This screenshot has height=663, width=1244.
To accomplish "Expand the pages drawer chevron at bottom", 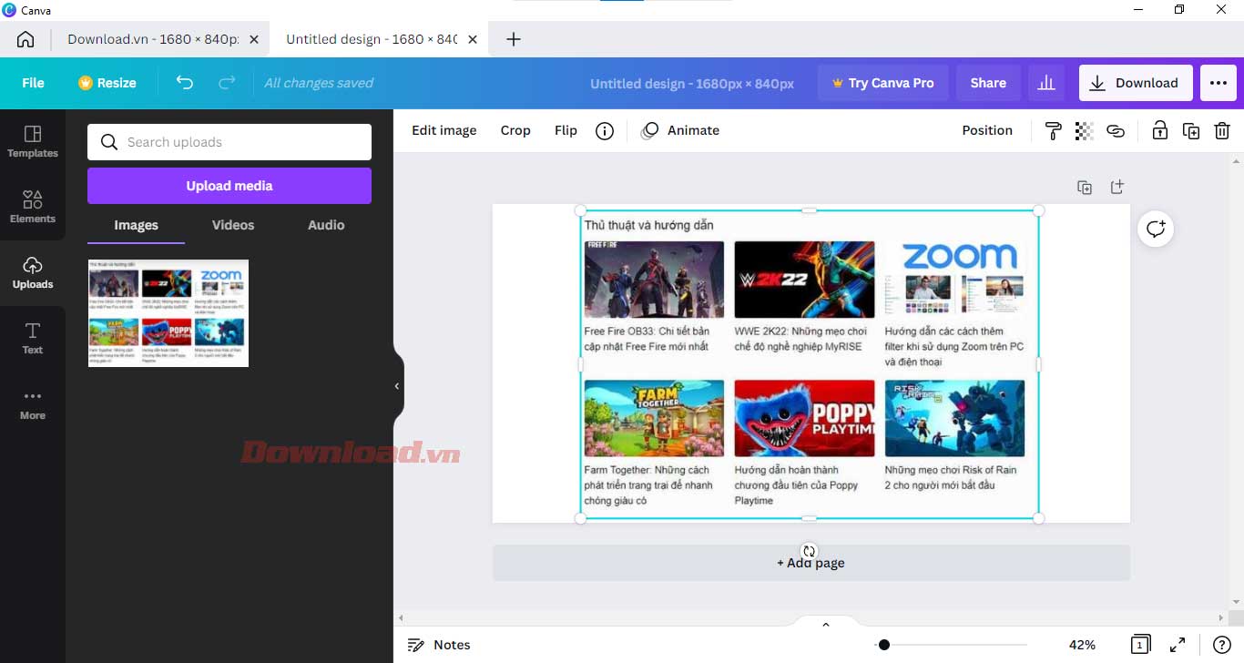I will point(826,625).
